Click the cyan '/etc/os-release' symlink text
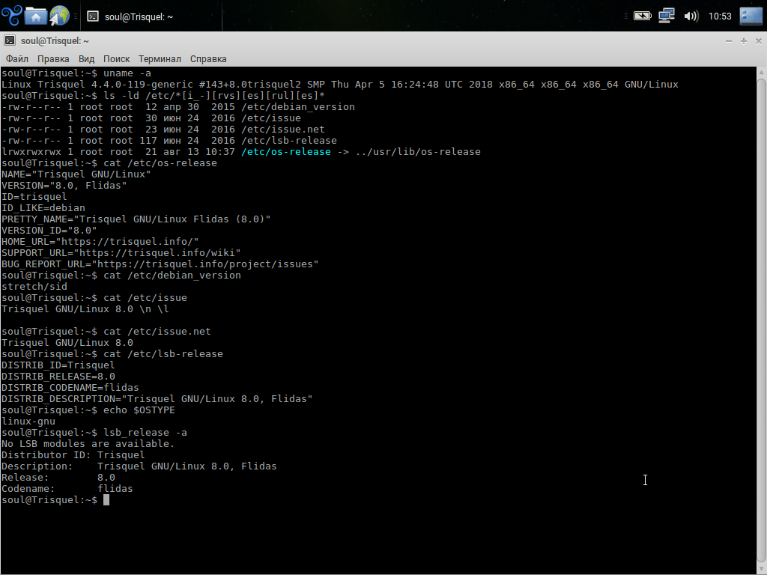 (x=285, y=152)
